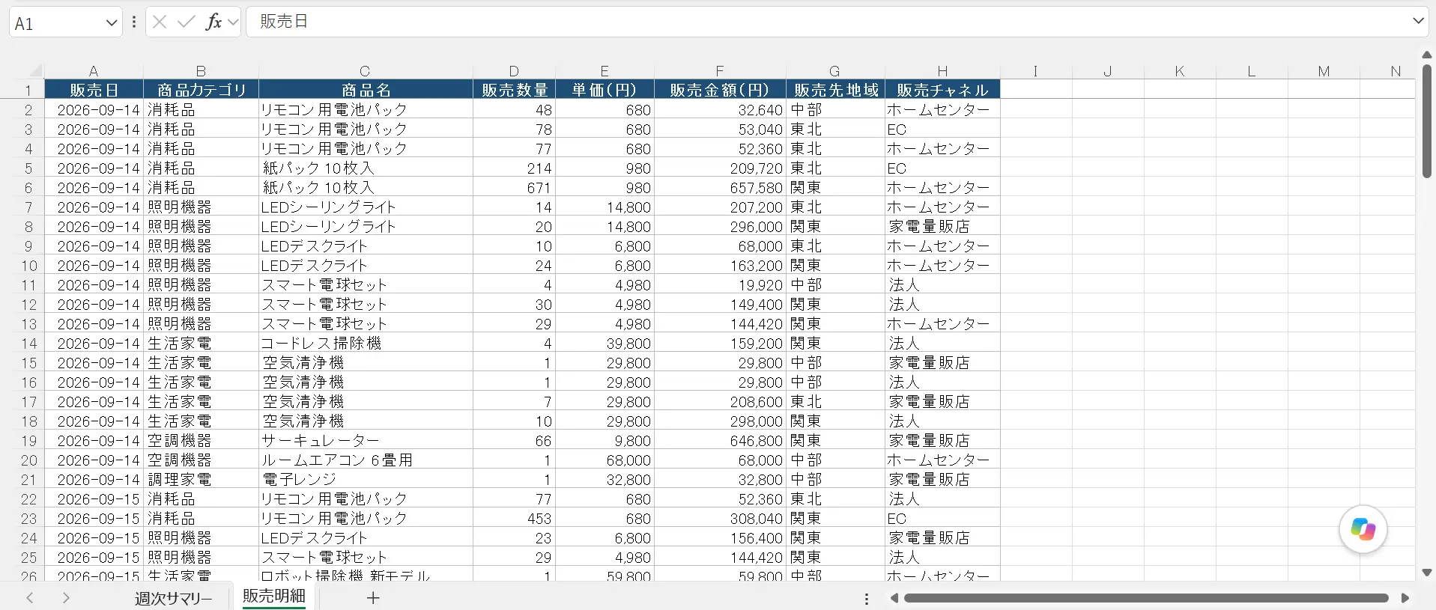The height and width of the screenshot is (610, 1436).
Task: Add a new sheet with plus icon
Action: click(x=373, y=598)
